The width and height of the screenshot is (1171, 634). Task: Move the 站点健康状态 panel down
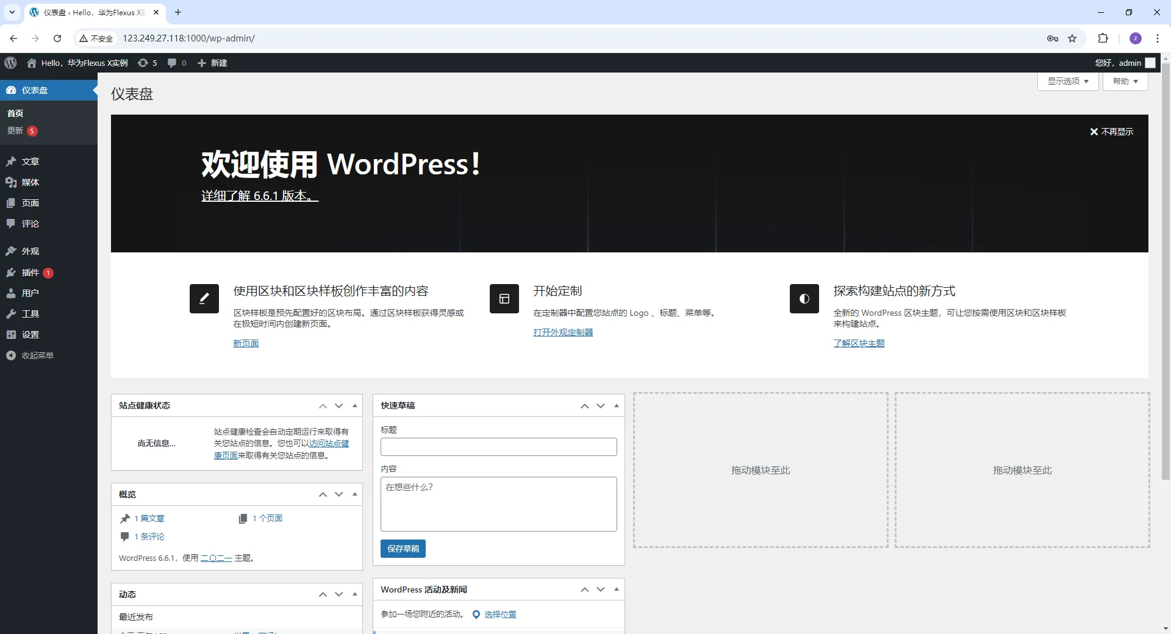(339, 405)
